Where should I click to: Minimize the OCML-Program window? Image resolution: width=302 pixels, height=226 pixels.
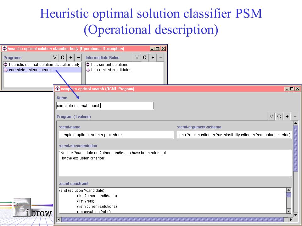(x=287, y=89)
